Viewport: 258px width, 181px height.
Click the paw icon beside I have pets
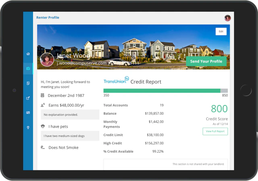[x=43, y=126]
